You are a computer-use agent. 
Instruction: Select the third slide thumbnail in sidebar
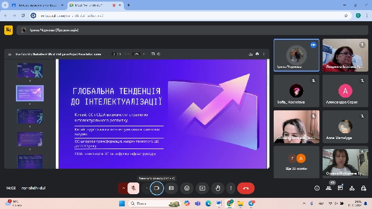point(30,116)
